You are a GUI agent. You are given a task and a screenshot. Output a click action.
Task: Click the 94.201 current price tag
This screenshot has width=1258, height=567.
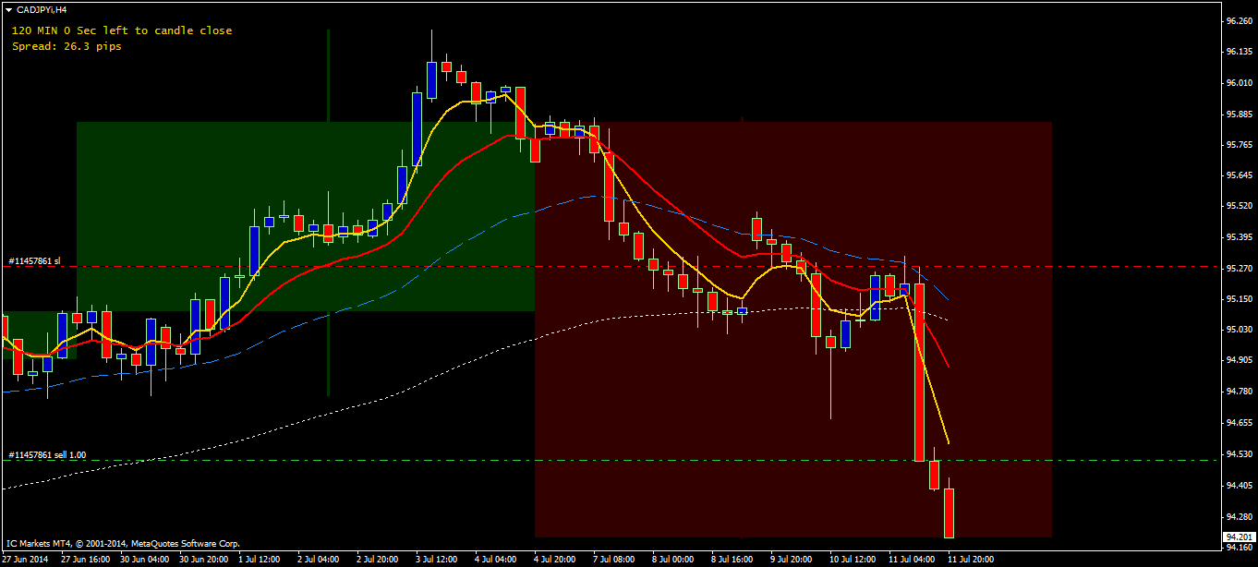pos(1238,537)
